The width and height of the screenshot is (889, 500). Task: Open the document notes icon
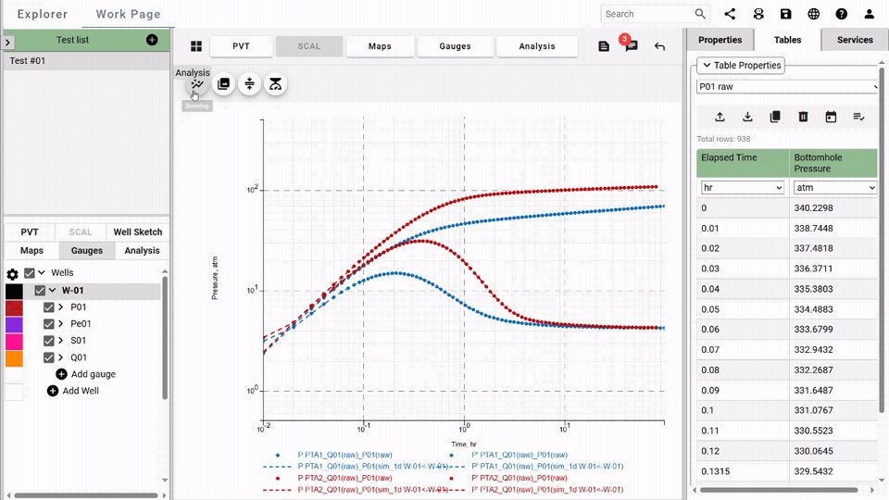pyautogui.click(x=604, y=46)
